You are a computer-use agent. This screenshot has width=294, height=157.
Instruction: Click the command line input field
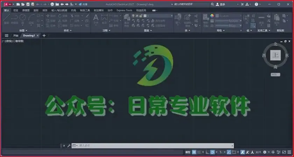click(153, 145)
